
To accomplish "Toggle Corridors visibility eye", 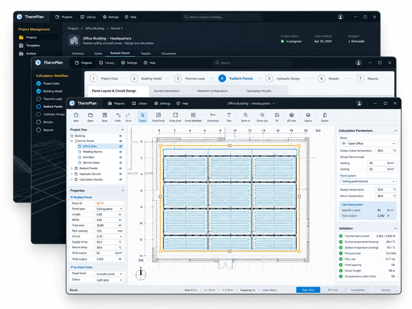I will click(x=120, y=157).
